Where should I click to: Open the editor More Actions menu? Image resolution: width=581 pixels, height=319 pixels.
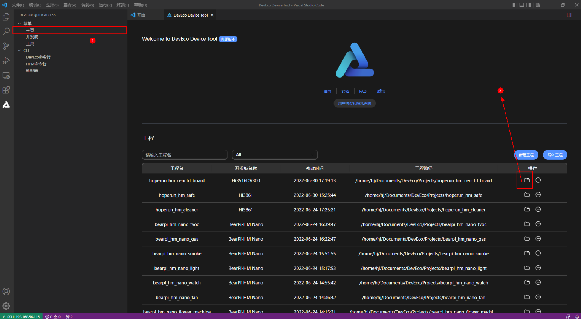[x=577, y=15]
